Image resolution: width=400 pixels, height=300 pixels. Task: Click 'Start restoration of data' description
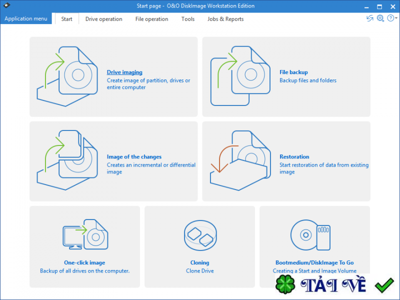pos(323,168)
